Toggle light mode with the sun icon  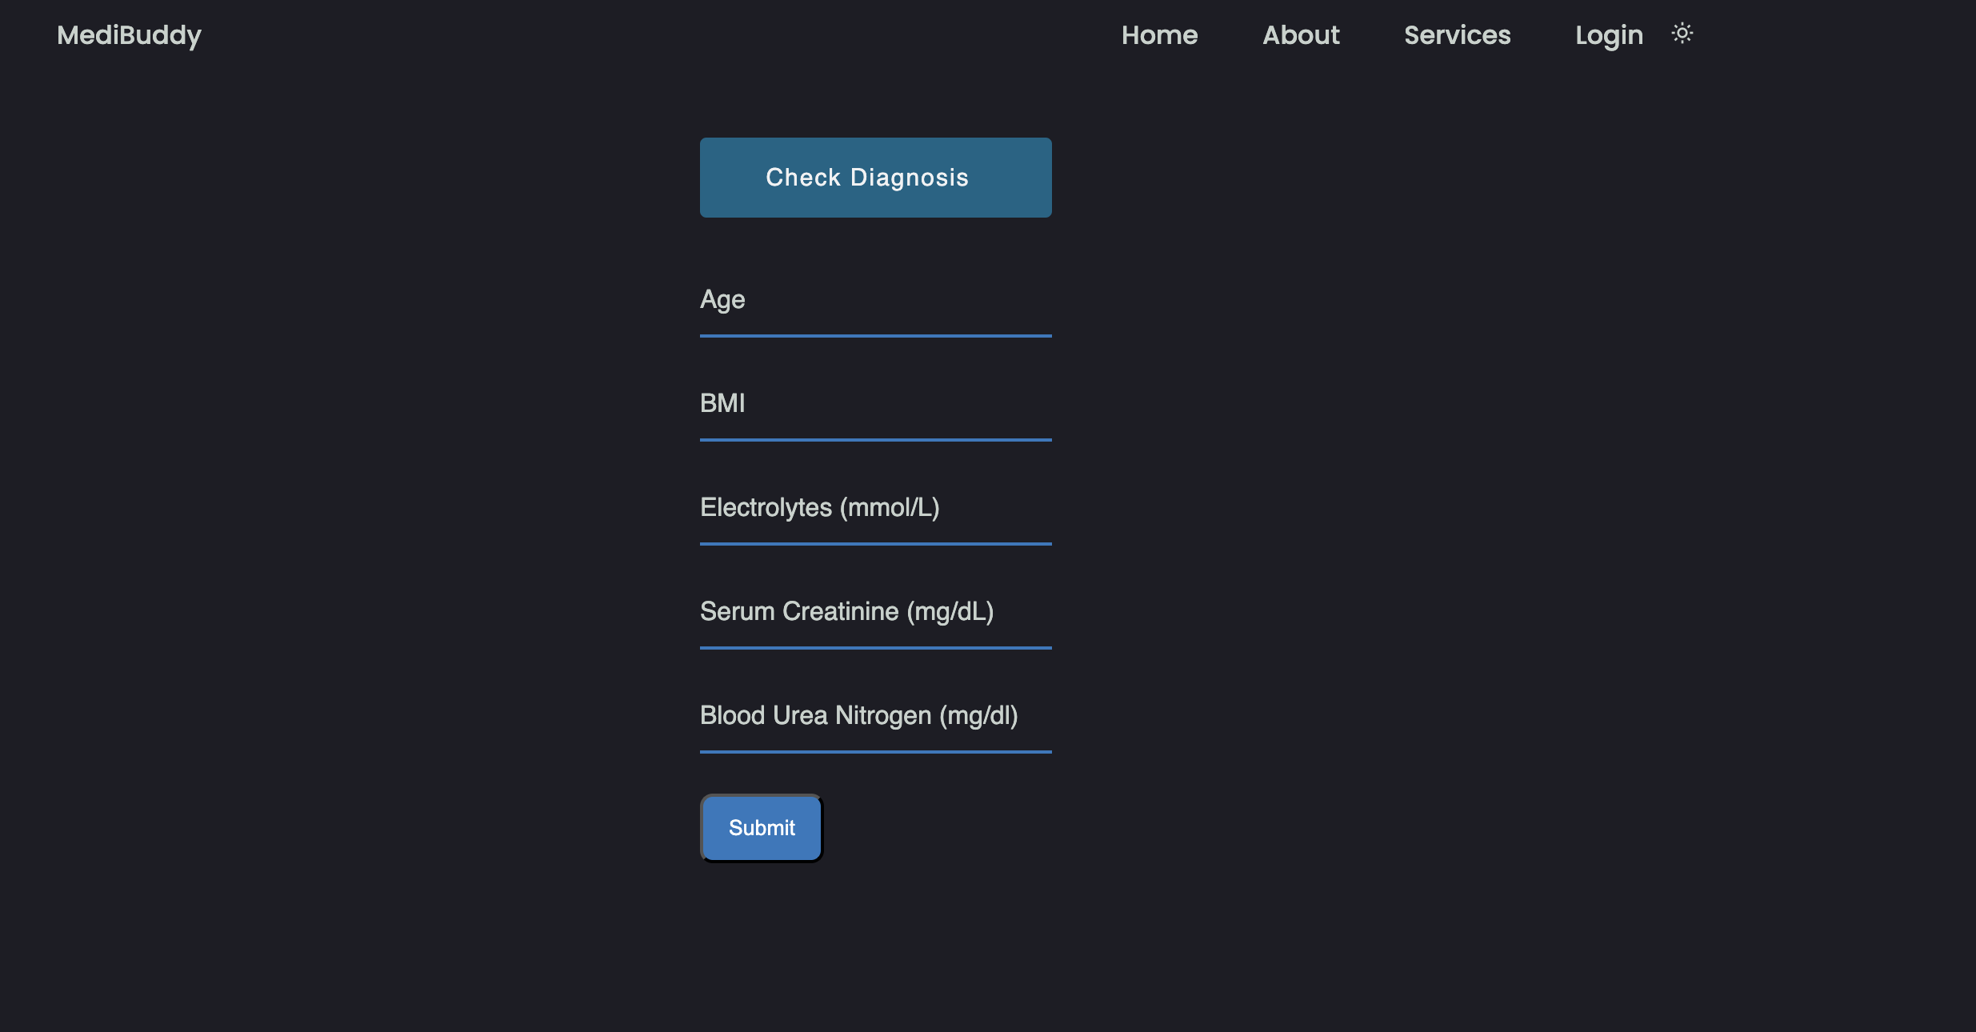coord(1682,34)
